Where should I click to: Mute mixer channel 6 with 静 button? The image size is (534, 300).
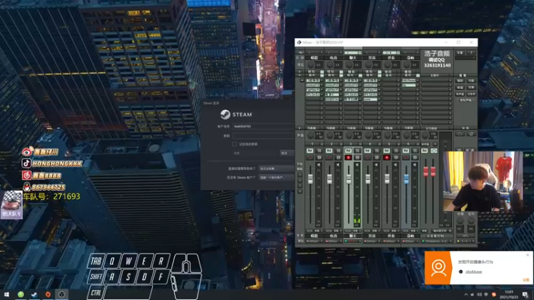[x=415, y=151]
